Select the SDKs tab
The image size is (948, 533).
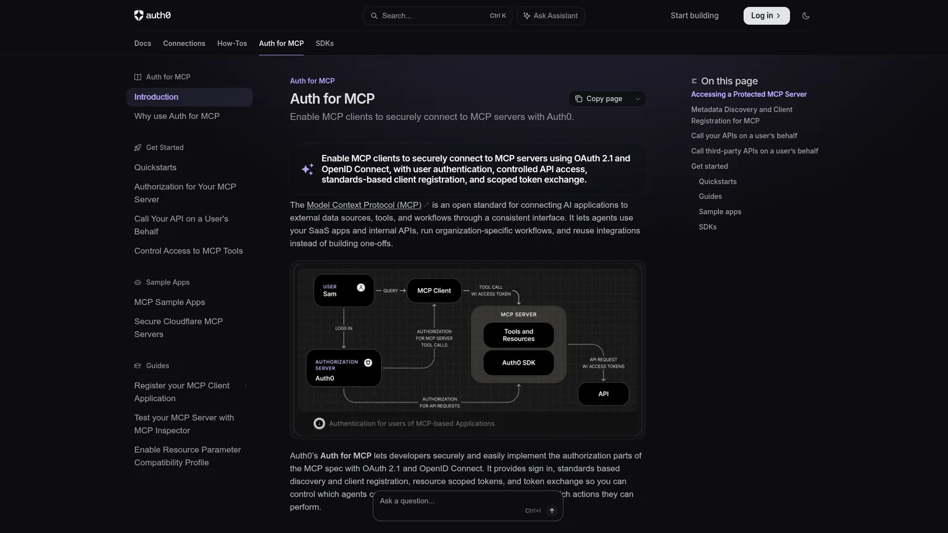tap(325, 43)
